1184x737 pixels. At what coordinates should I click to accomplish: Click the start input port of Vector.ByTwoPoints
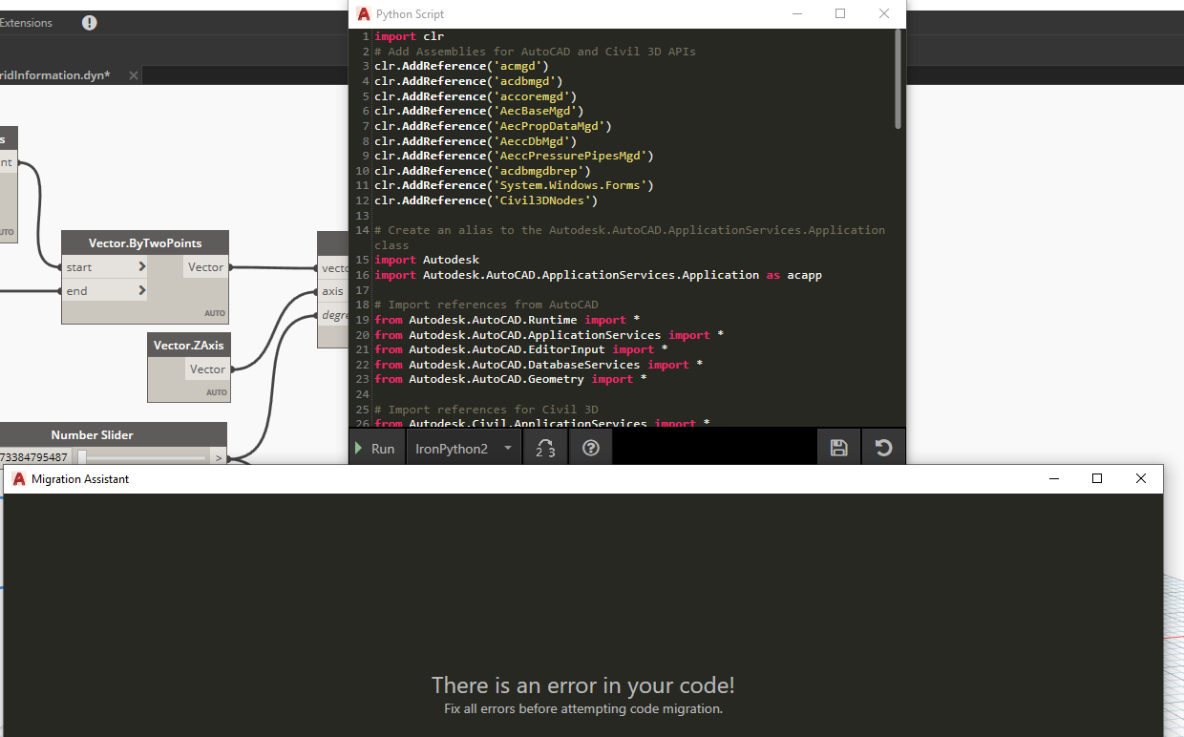(105, 267)
